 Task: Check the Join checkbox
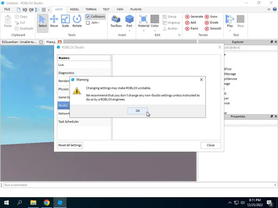click(x=88, y=23)
